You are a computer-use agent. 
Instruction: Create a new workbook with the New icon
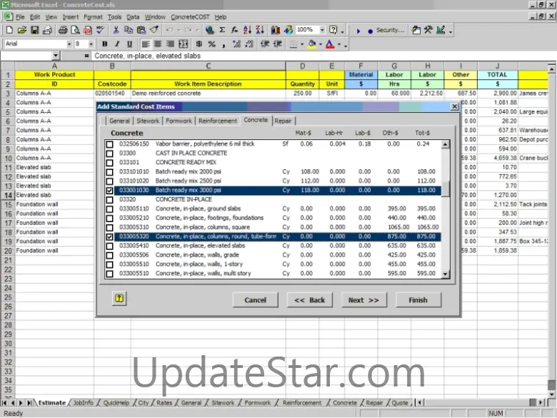pyautogui.click(x=9, y=30)
